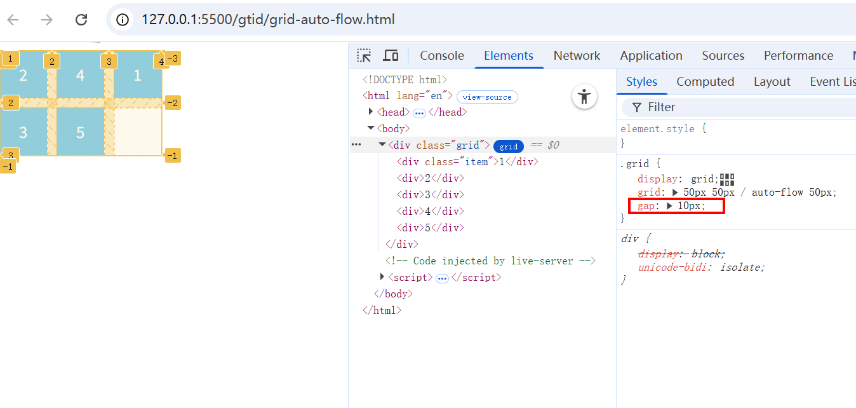Image resolution: width=856 pixels, height=408 pixels.
Task: Focus the styles Filter field
Action: [x=739, y=107]
